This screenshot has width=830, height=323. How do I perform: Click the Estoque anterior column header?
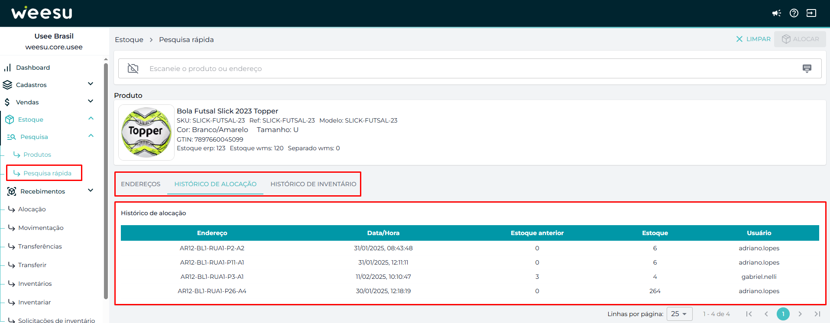(537, 233)
